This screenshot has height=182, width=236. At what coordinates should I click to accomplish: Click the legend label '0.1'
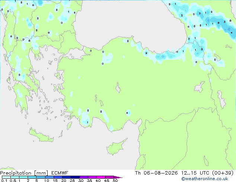pos(4,181)
